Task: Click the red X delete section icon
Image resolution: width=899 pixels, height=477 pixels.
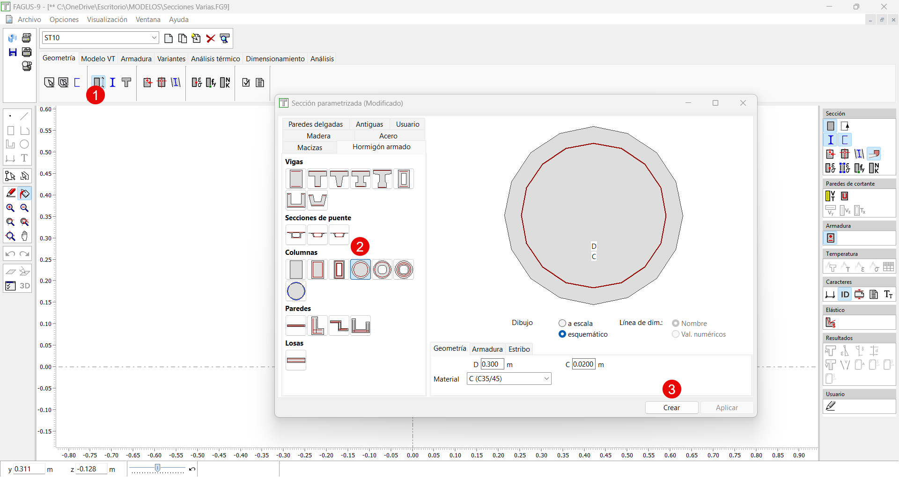Action: pos(211,38)
